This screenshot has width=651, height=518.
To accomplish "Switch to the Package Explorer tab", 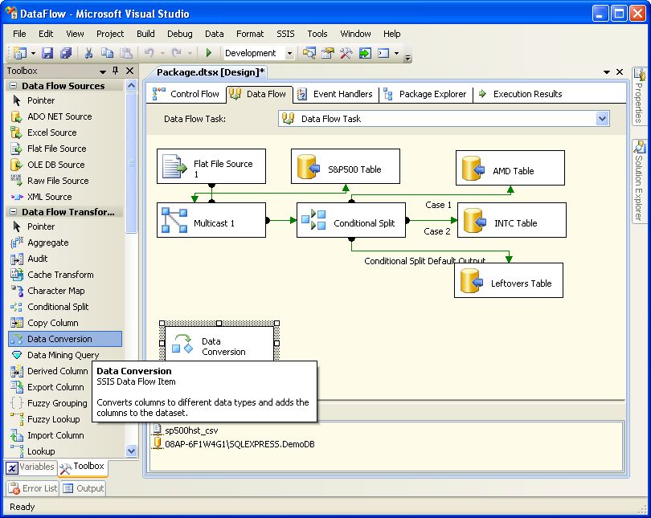I will 425,94.
